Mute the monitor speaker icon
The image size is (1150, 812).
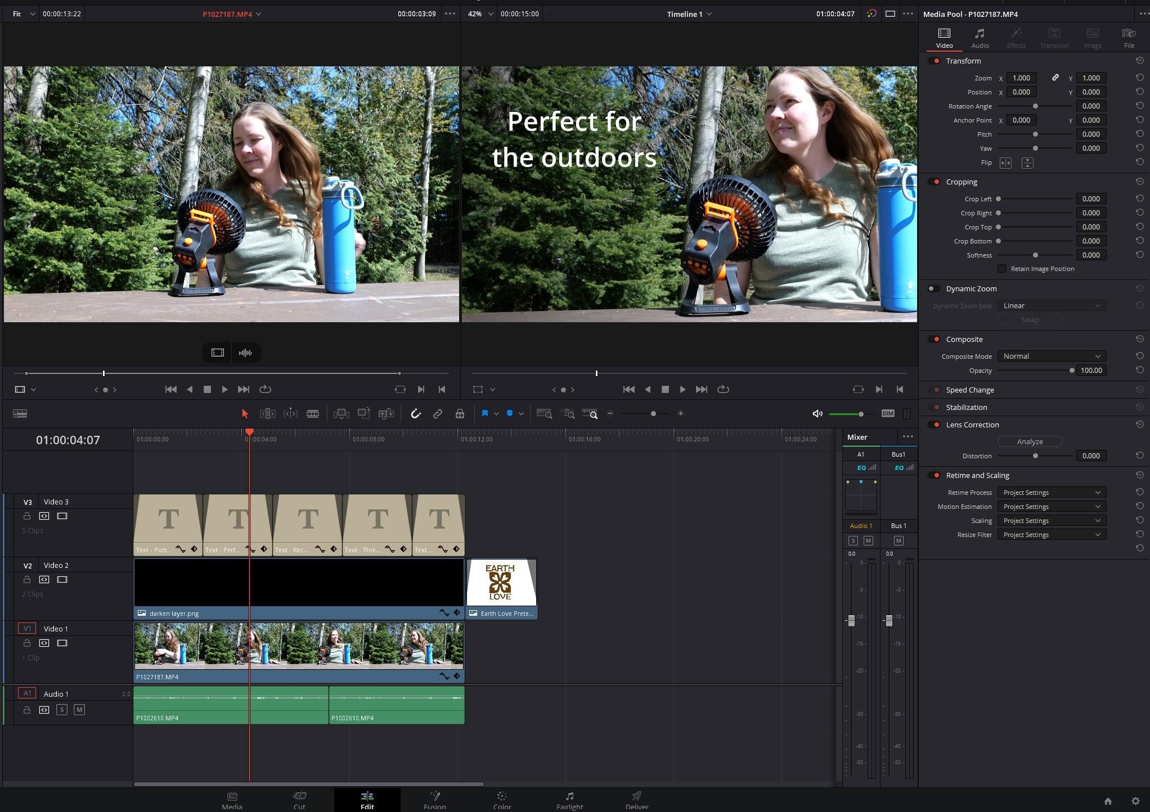pyautogui.click(x=817, y=414)
